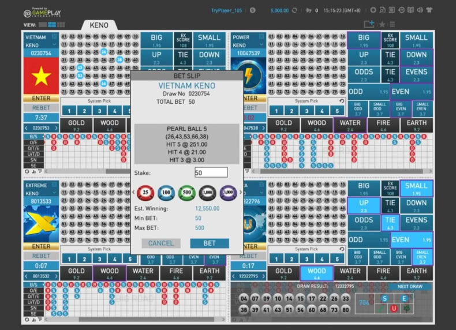Select O/T/E row in Extreme Keno roadmap
This screenshot has width=456, height=330.
point(33,297)
